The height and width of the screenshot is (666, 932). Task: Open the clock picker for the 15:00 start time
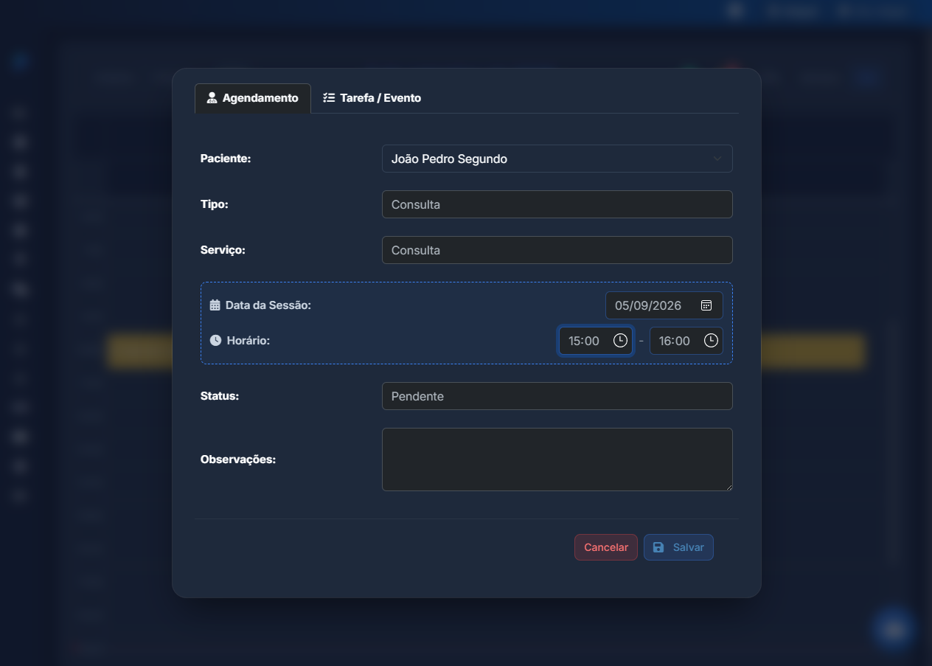pyautogui.click(x=621, y=341)
